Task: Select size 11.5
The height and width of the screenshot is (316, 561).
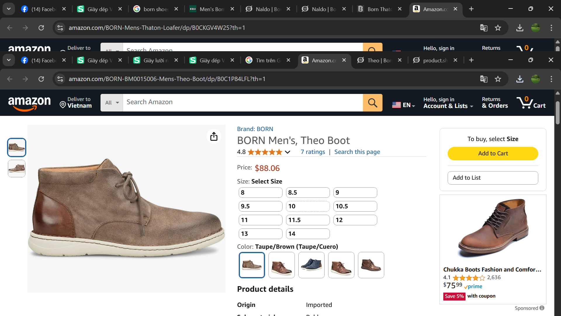Action: (x=308, y=220)
